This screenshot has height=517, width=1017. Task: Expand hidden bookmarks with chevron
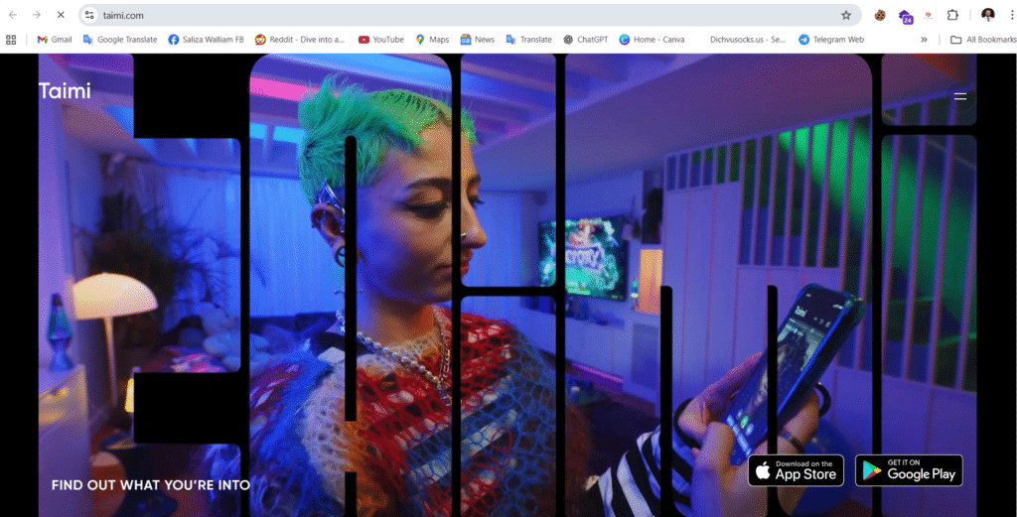pos(925,40)
